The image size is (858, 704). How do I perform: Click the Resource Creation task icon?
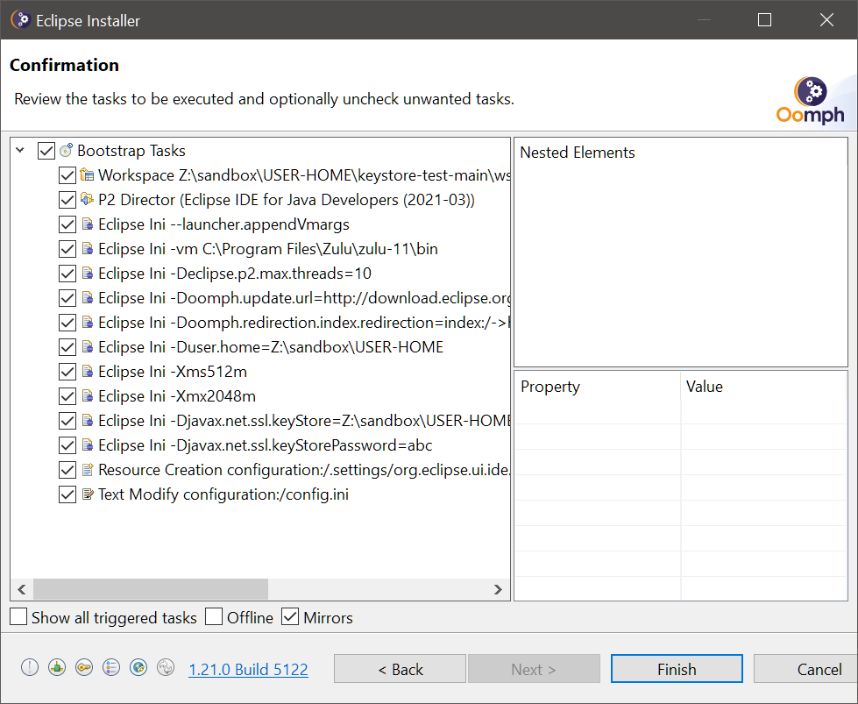87,469
